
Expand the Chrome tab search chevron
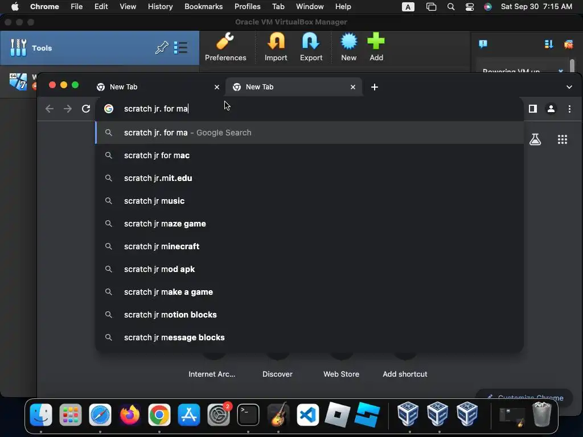[569, 87]
